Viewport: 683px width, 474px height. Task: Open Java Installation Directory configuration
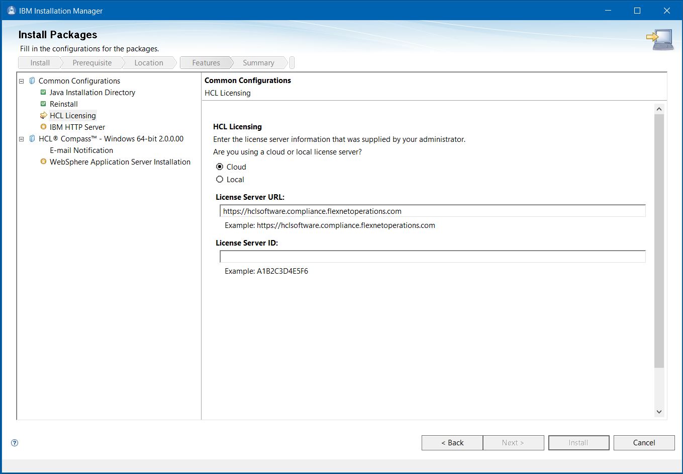92,92
